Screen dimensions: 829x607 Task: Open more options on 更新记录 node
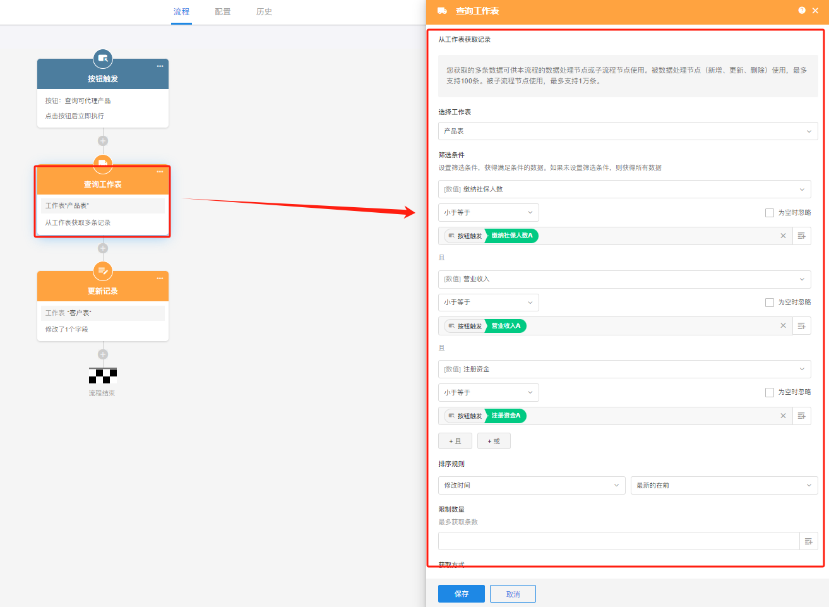(x=160, y=278)
